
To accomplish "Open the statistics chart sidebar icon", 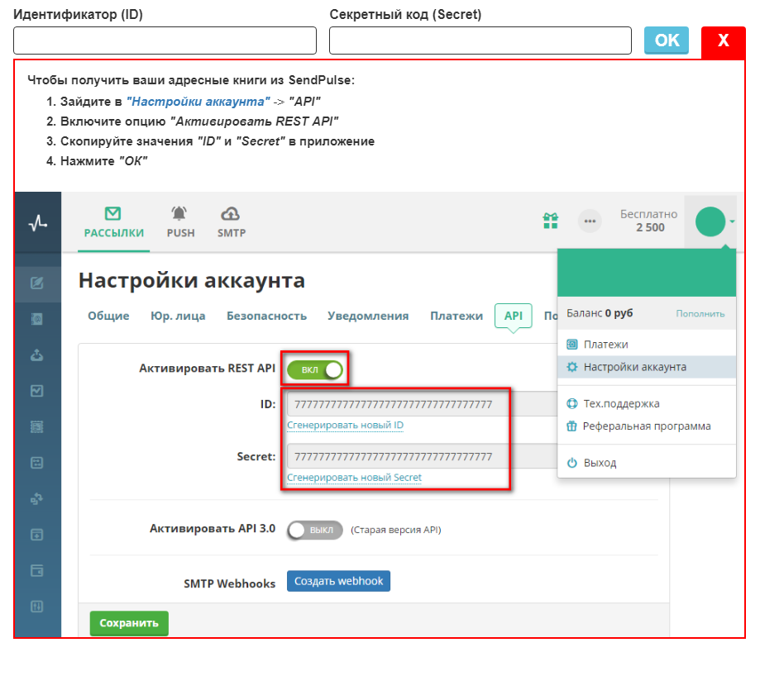I will pyautogui.click(x=37, y=391).
